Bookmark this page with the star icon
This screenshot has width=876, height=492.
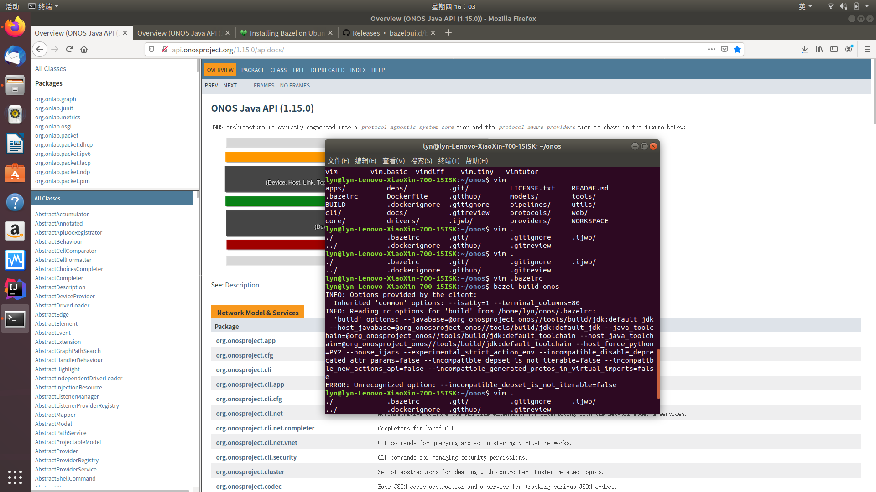pos(737,49)
